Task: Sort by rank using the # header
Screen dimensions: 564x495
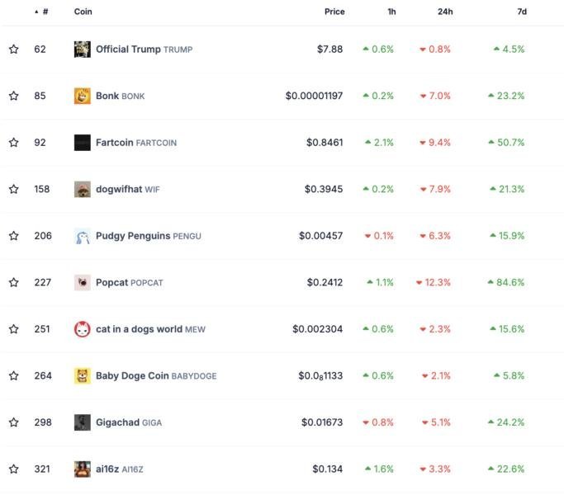Action: pyautogui.click(x=45, y=12)
